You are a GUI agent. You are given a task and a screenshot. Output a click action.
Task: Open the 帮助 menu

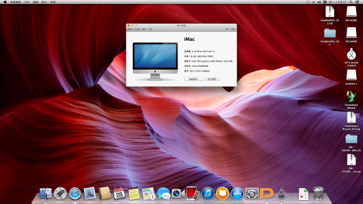click(x=53, y=2)
